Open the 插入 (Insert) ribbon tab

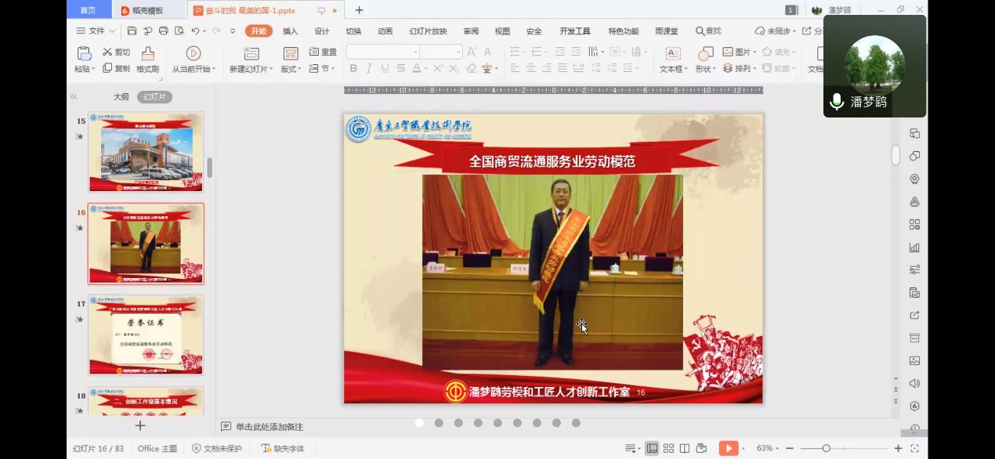[290, 31]
